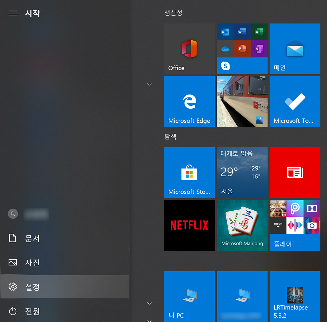Launch the Netflix tile
Image resolution: width=327 pixels, height=322 pixels.
point(189,225)
